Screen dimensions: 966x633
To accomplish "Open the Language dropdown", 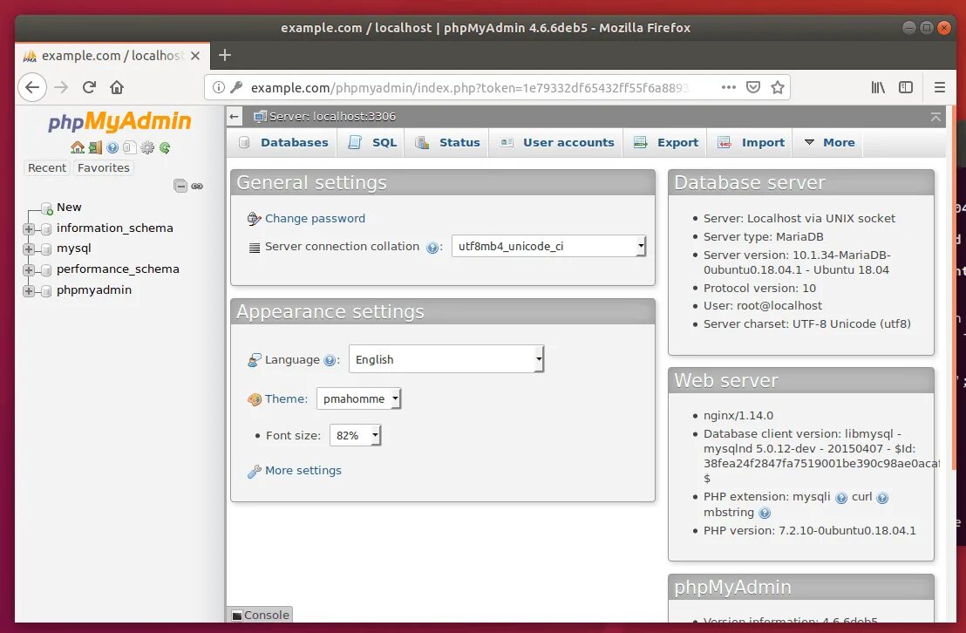I will (446, 359).
